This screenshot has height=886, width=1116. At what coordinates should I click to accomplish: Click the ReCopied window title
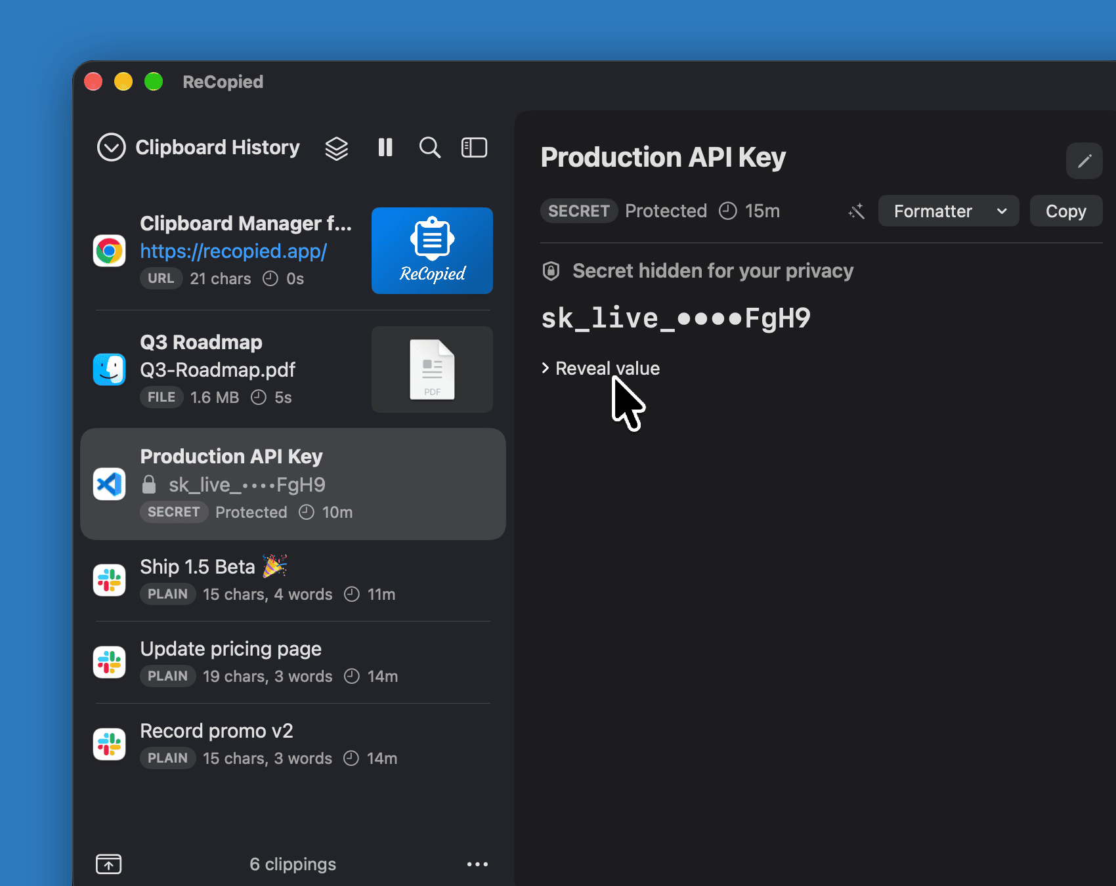(x=223, y=82)
